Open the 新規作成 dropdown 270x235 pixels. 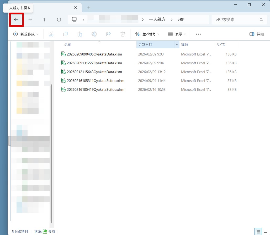pos(26,34)
